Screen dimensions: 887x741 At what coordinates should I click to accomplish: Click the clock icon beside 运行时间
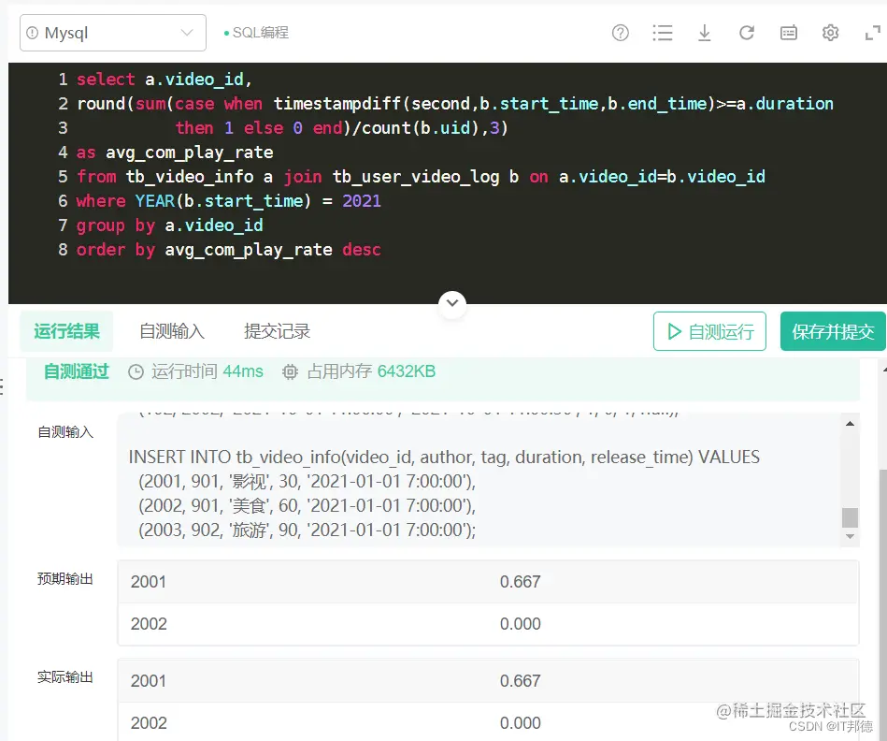[136, 372]
